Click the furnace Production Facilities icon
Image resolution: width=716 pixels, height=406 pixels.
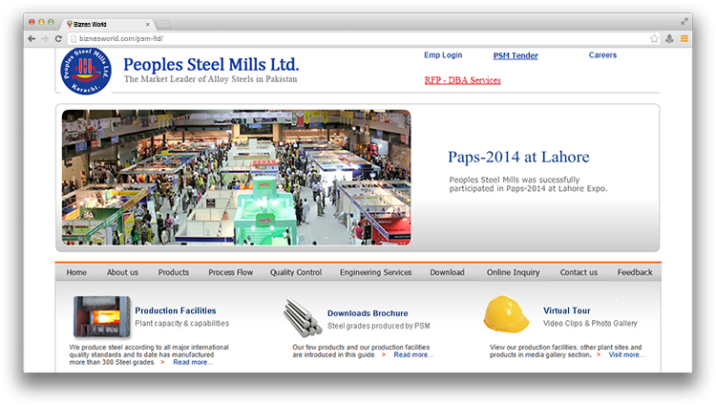(102, 316)
